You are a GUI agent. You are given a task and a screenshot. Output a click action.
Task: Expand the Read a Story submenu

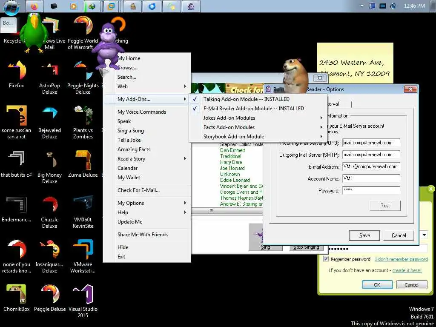coord(147,159)
